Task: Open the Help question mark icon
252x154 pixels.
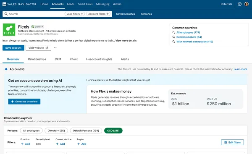Action: tap(239, 4)
